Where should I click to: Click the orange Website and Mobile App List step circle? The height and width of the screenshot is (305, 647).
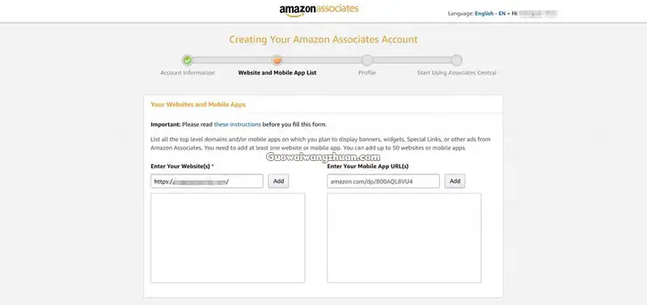pyautogui.click(x=277, y=60)
